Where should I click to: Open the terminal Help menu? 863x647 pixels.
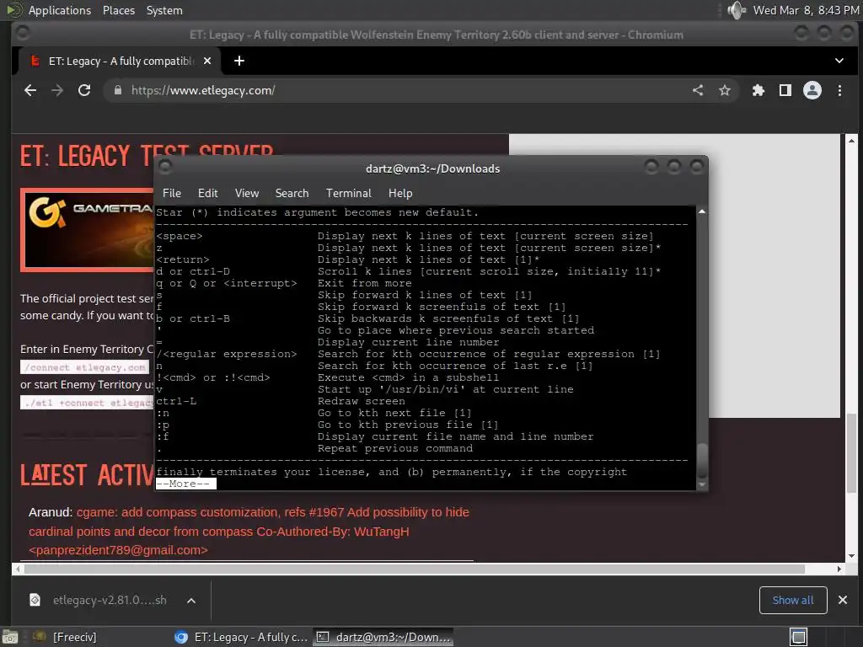[400, 193]
